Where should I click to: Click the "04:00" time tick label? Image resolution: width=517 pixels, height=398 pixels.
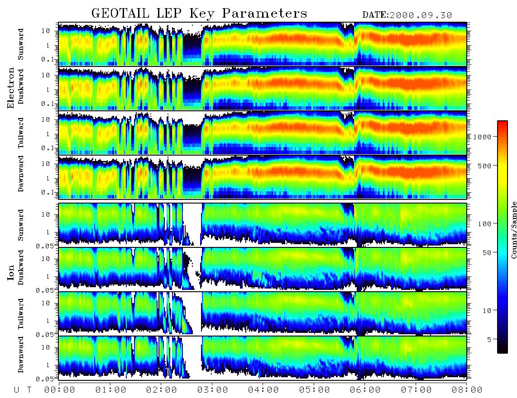click(x=263, y=390)
